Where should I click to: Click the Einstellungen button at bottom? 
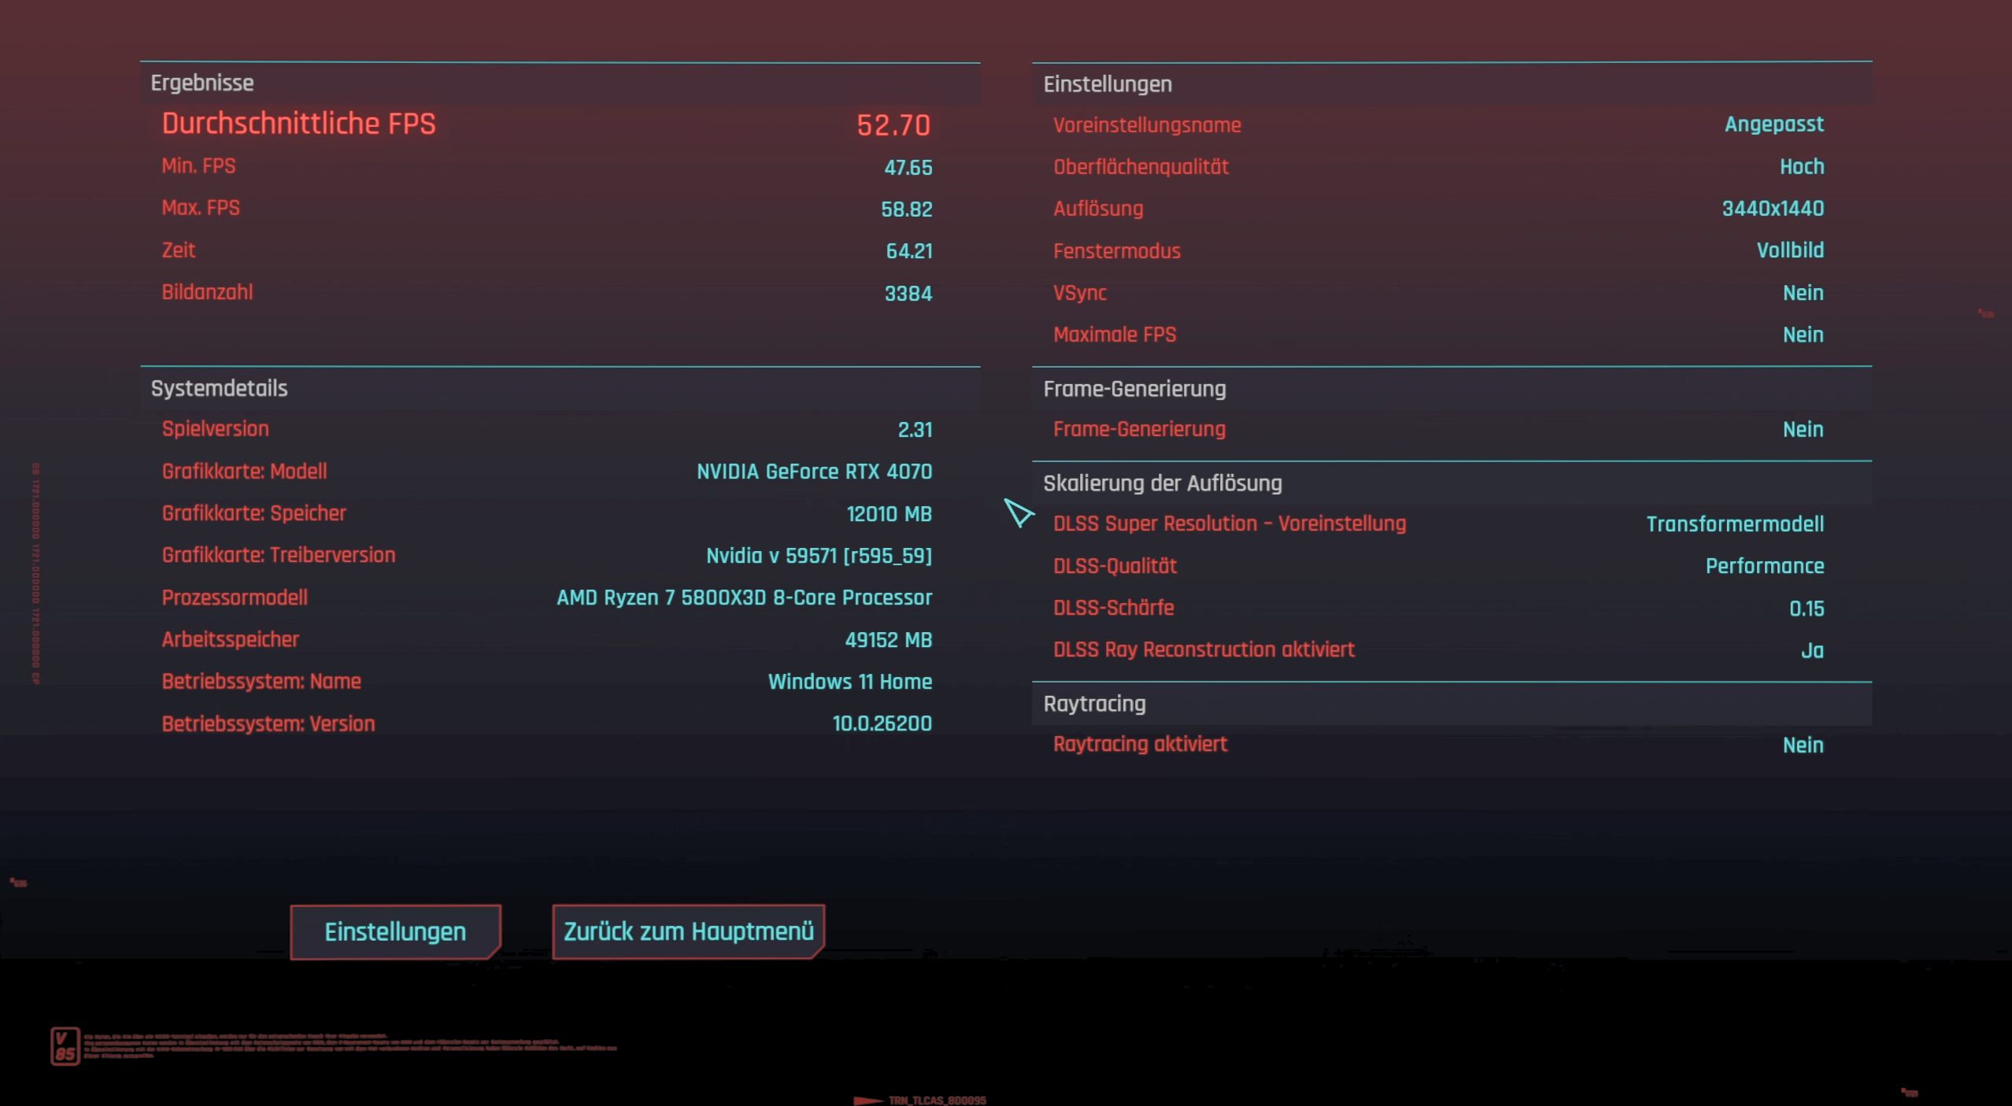(x=395, y=931)
